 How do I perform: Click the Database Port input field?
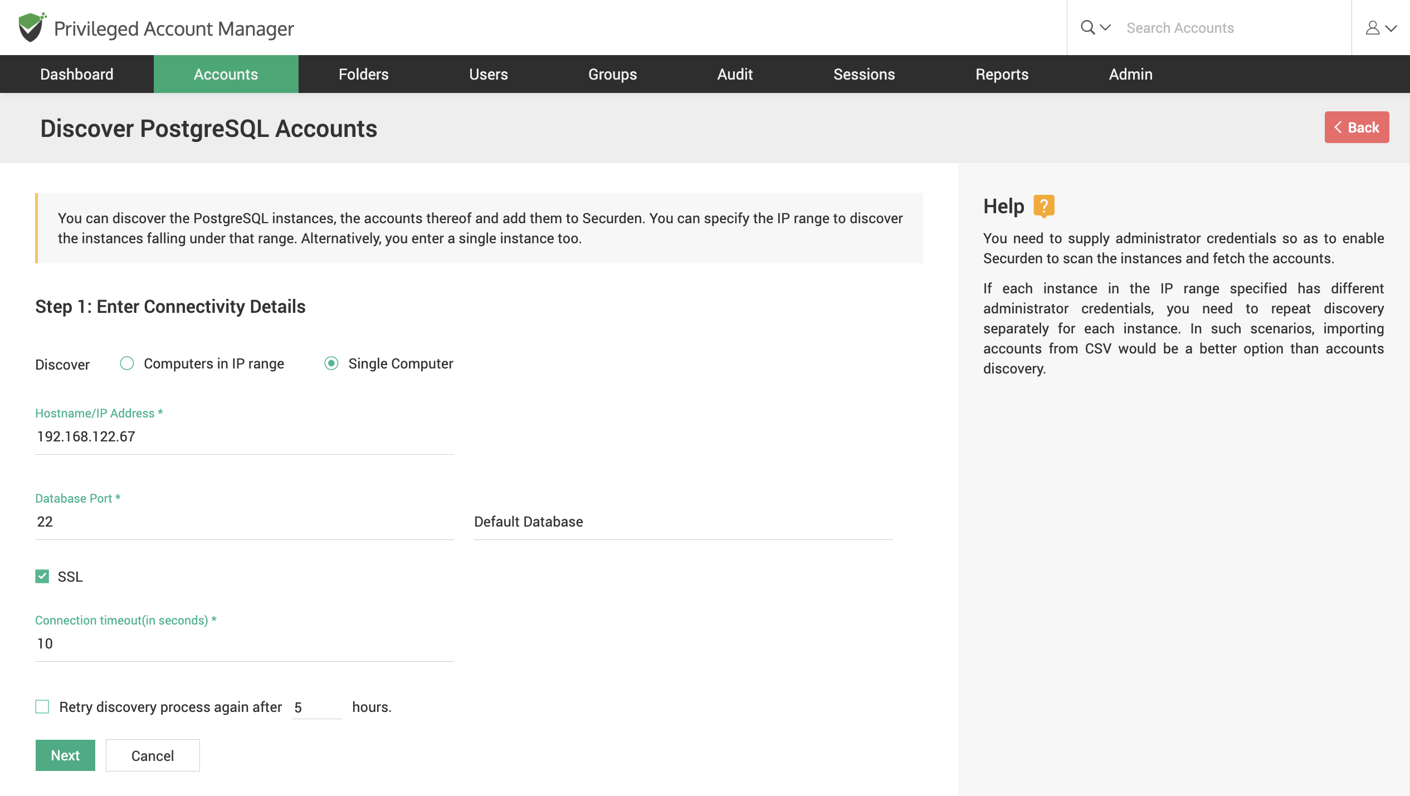[x=244, y=522]
